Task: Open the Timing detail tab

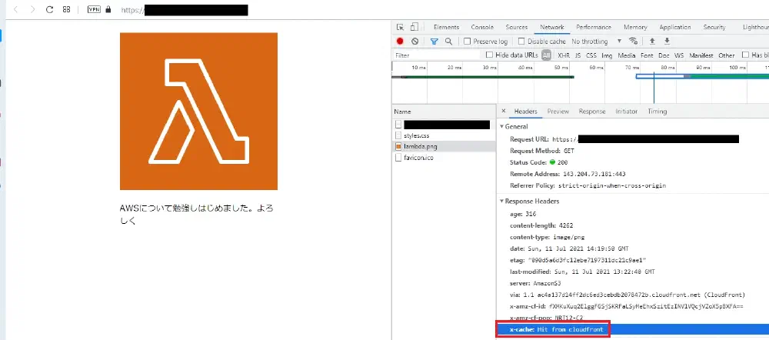Action: pos(657,112)
